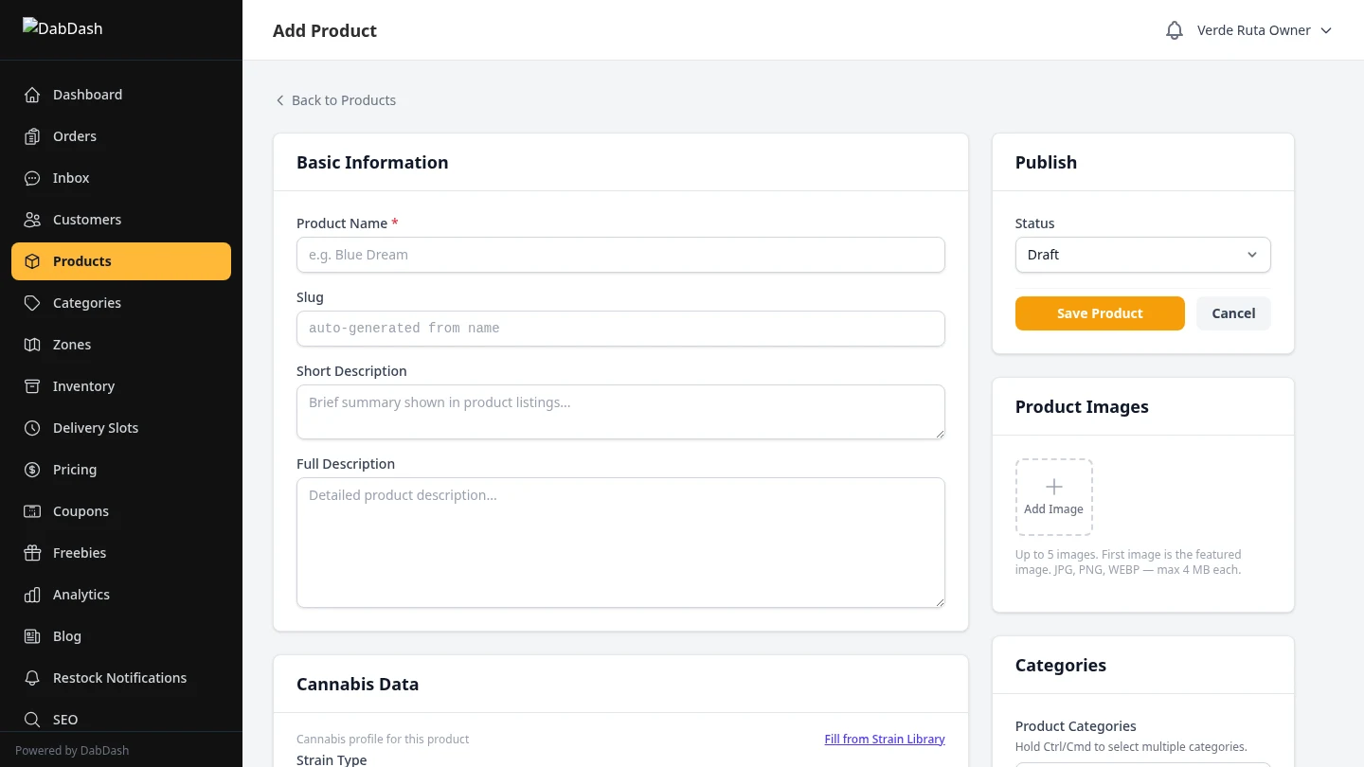Select the Inventory icon
The image size is (1364, 767).
(32, 386)
